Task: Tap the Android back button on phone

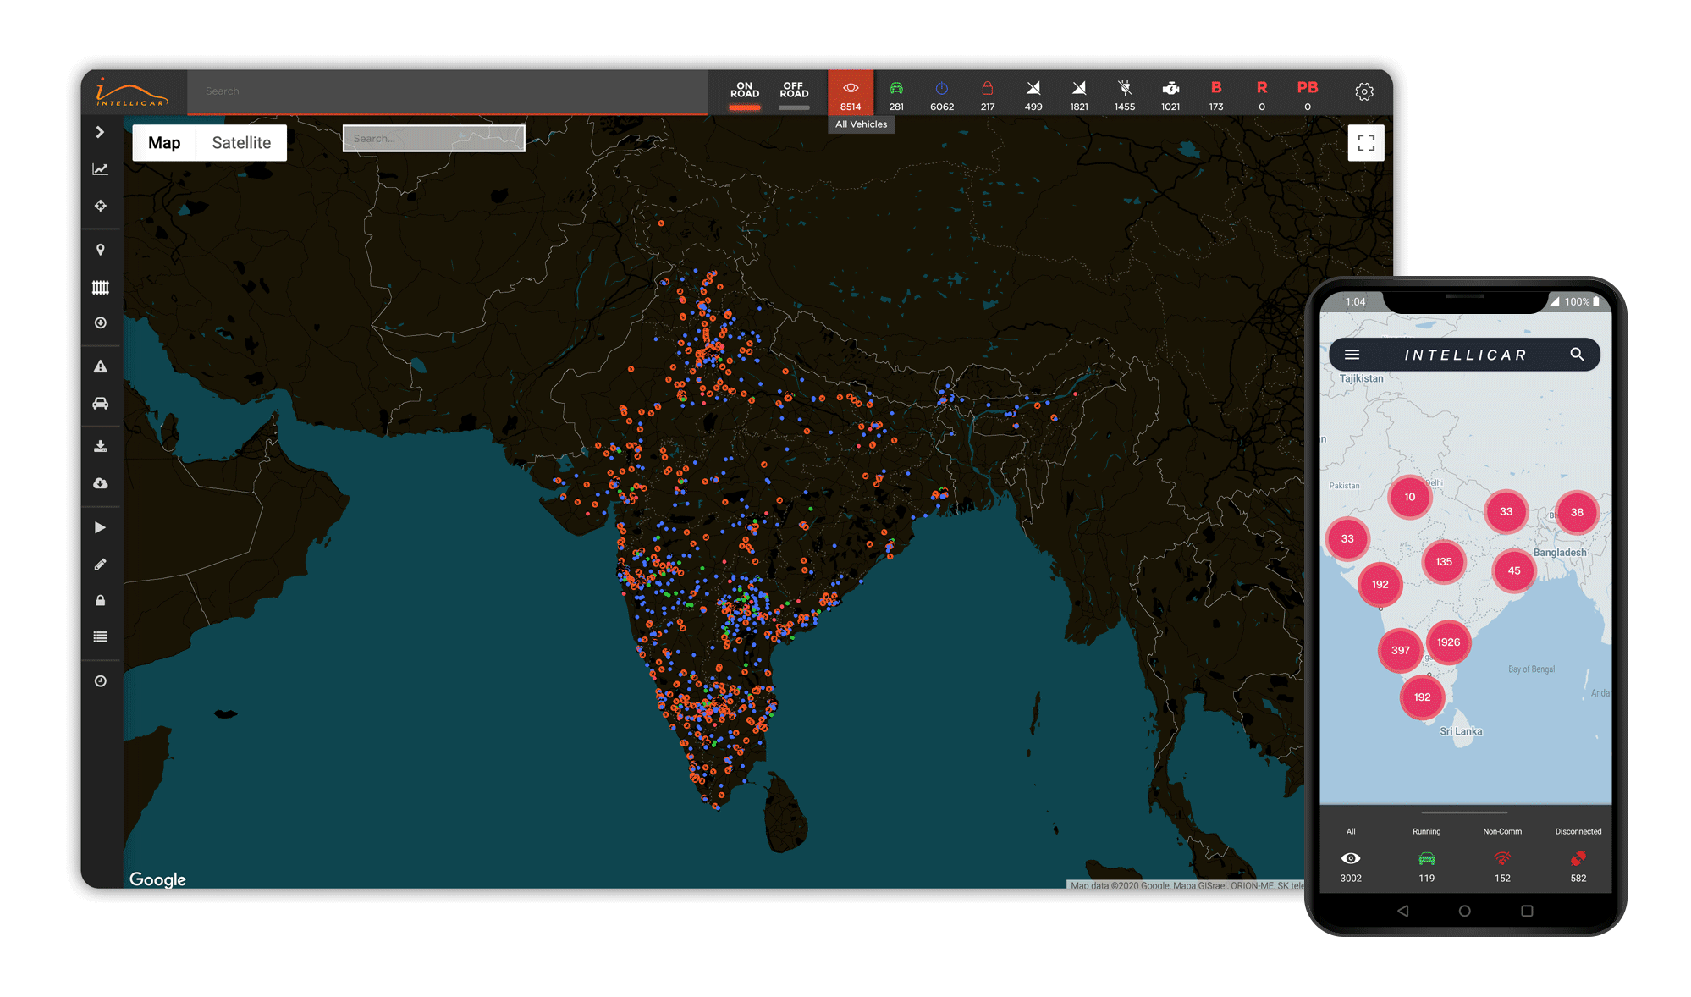Action: tap(1403, 911)
